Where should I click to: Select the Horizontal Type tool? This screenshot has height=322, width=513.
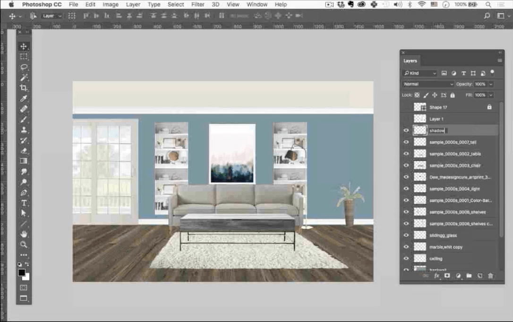pyautogui.click(x=24, y=203)
